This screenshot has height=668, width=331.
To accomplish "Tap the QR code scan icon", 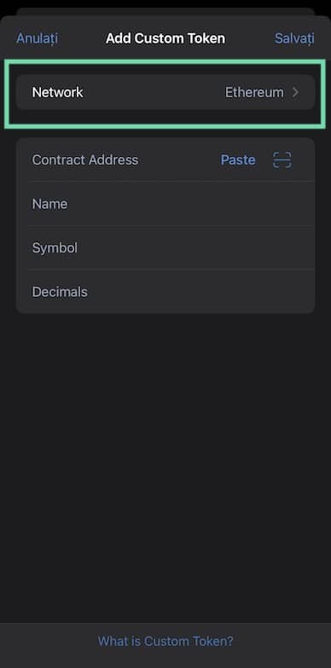I will (x=282, y=160).
